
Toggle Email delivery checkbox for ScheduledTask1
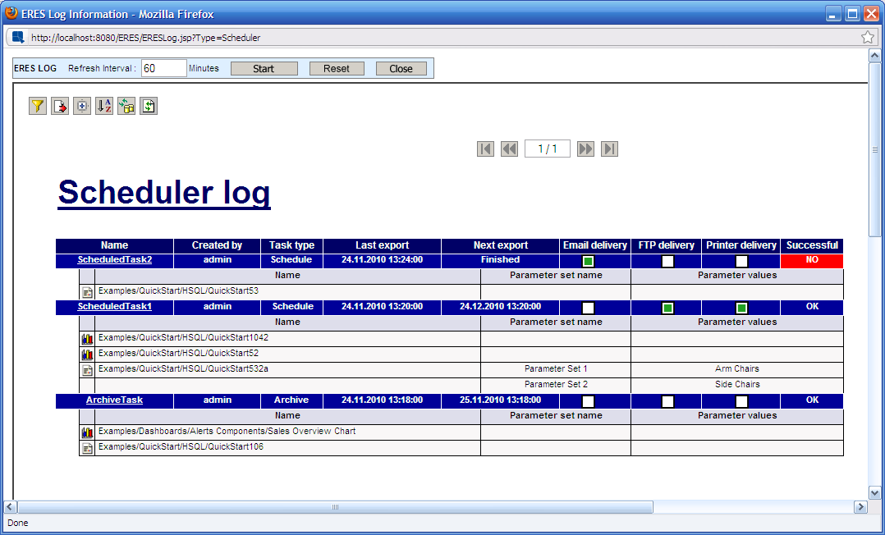[x=588, y=309]
